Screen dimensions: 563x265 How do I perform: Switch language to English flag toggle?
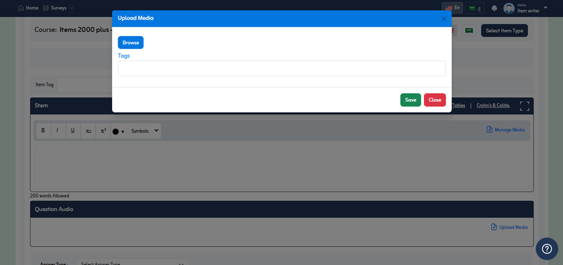(452, 8)
